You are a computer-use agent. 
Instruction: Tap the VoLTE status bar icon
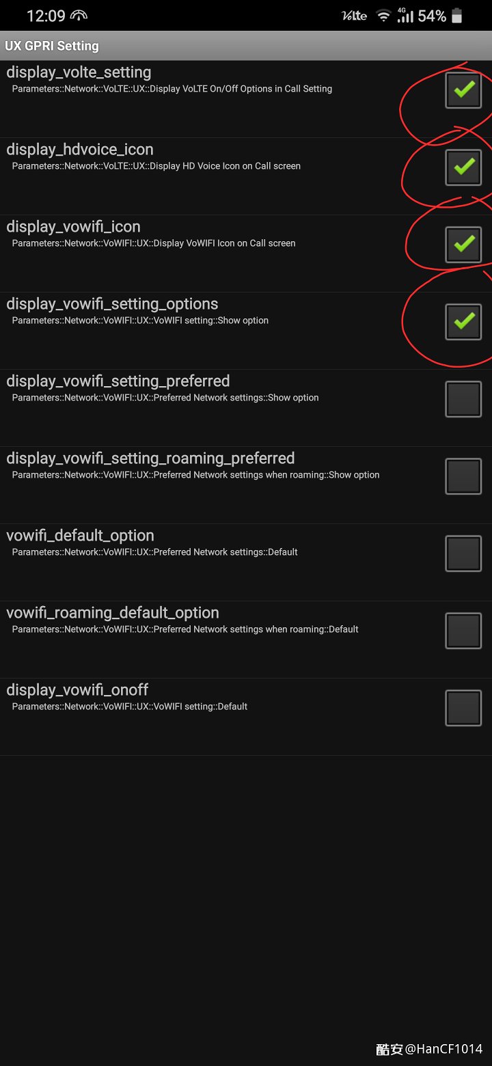click(355, 16)
